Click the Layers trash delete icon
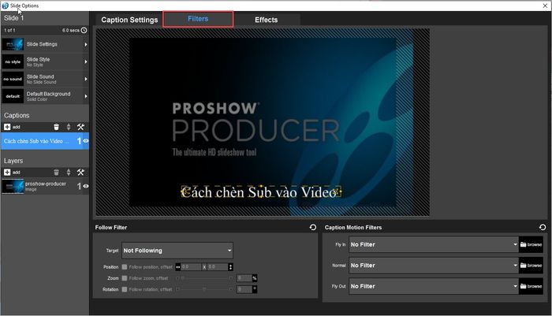This screenshot has height=316, width=552. click(x=56, y=172)
